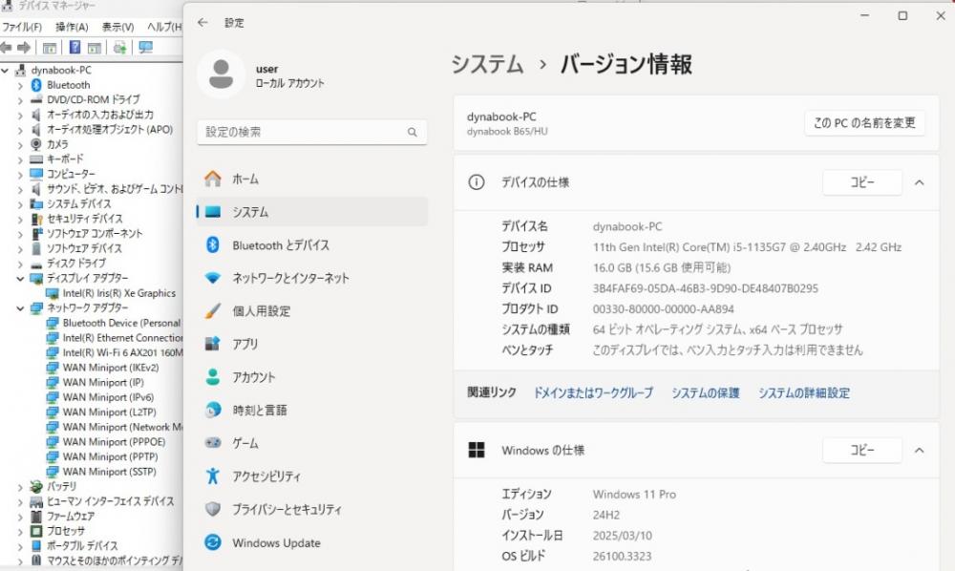
Task: Open Personalization paintbrush icon
Action: point(213,311)
